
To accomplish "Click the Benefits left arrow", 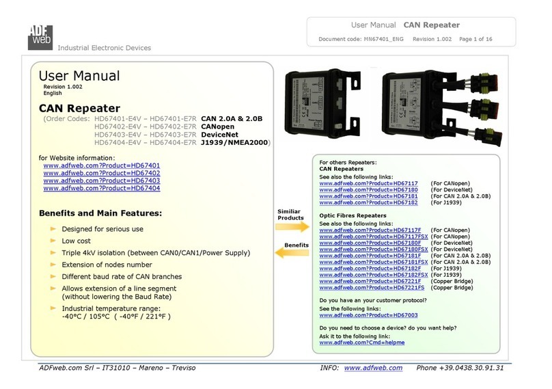I will pyautogui.click(x=292, y=252).
